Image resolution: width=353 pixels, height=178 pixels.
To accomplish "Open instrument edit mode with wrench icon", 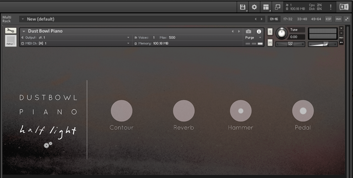I will 11,31.
